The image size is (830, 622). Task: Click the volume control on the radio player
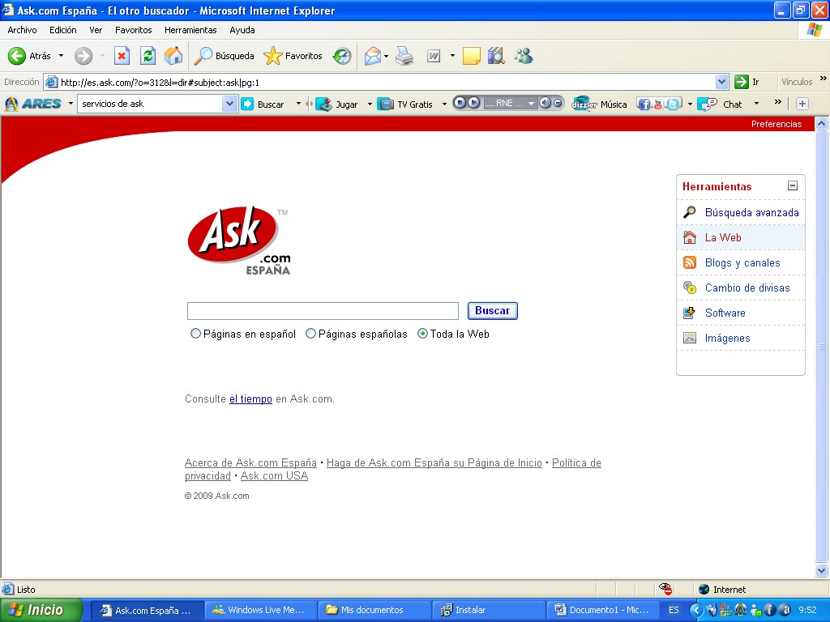click(545, 104)
